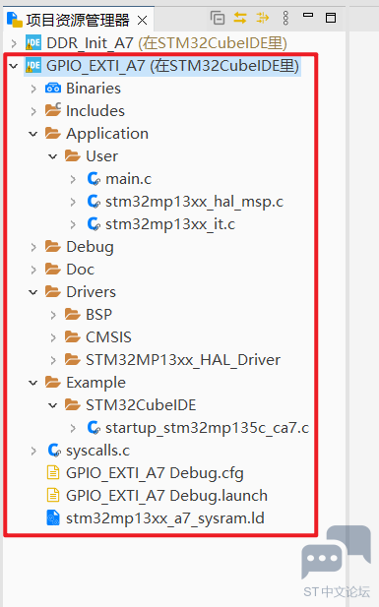This screenshot has width=379, height=607.
Task: Click the User folder icon
Action: (73, 156)
